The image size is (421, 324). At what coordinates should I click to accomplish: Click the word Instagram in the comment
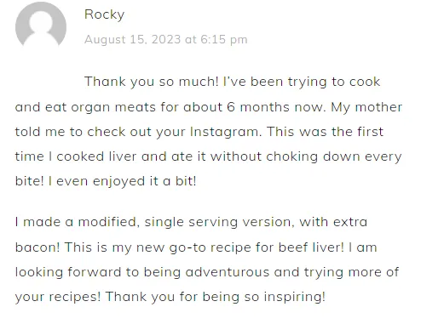[224, 132]
